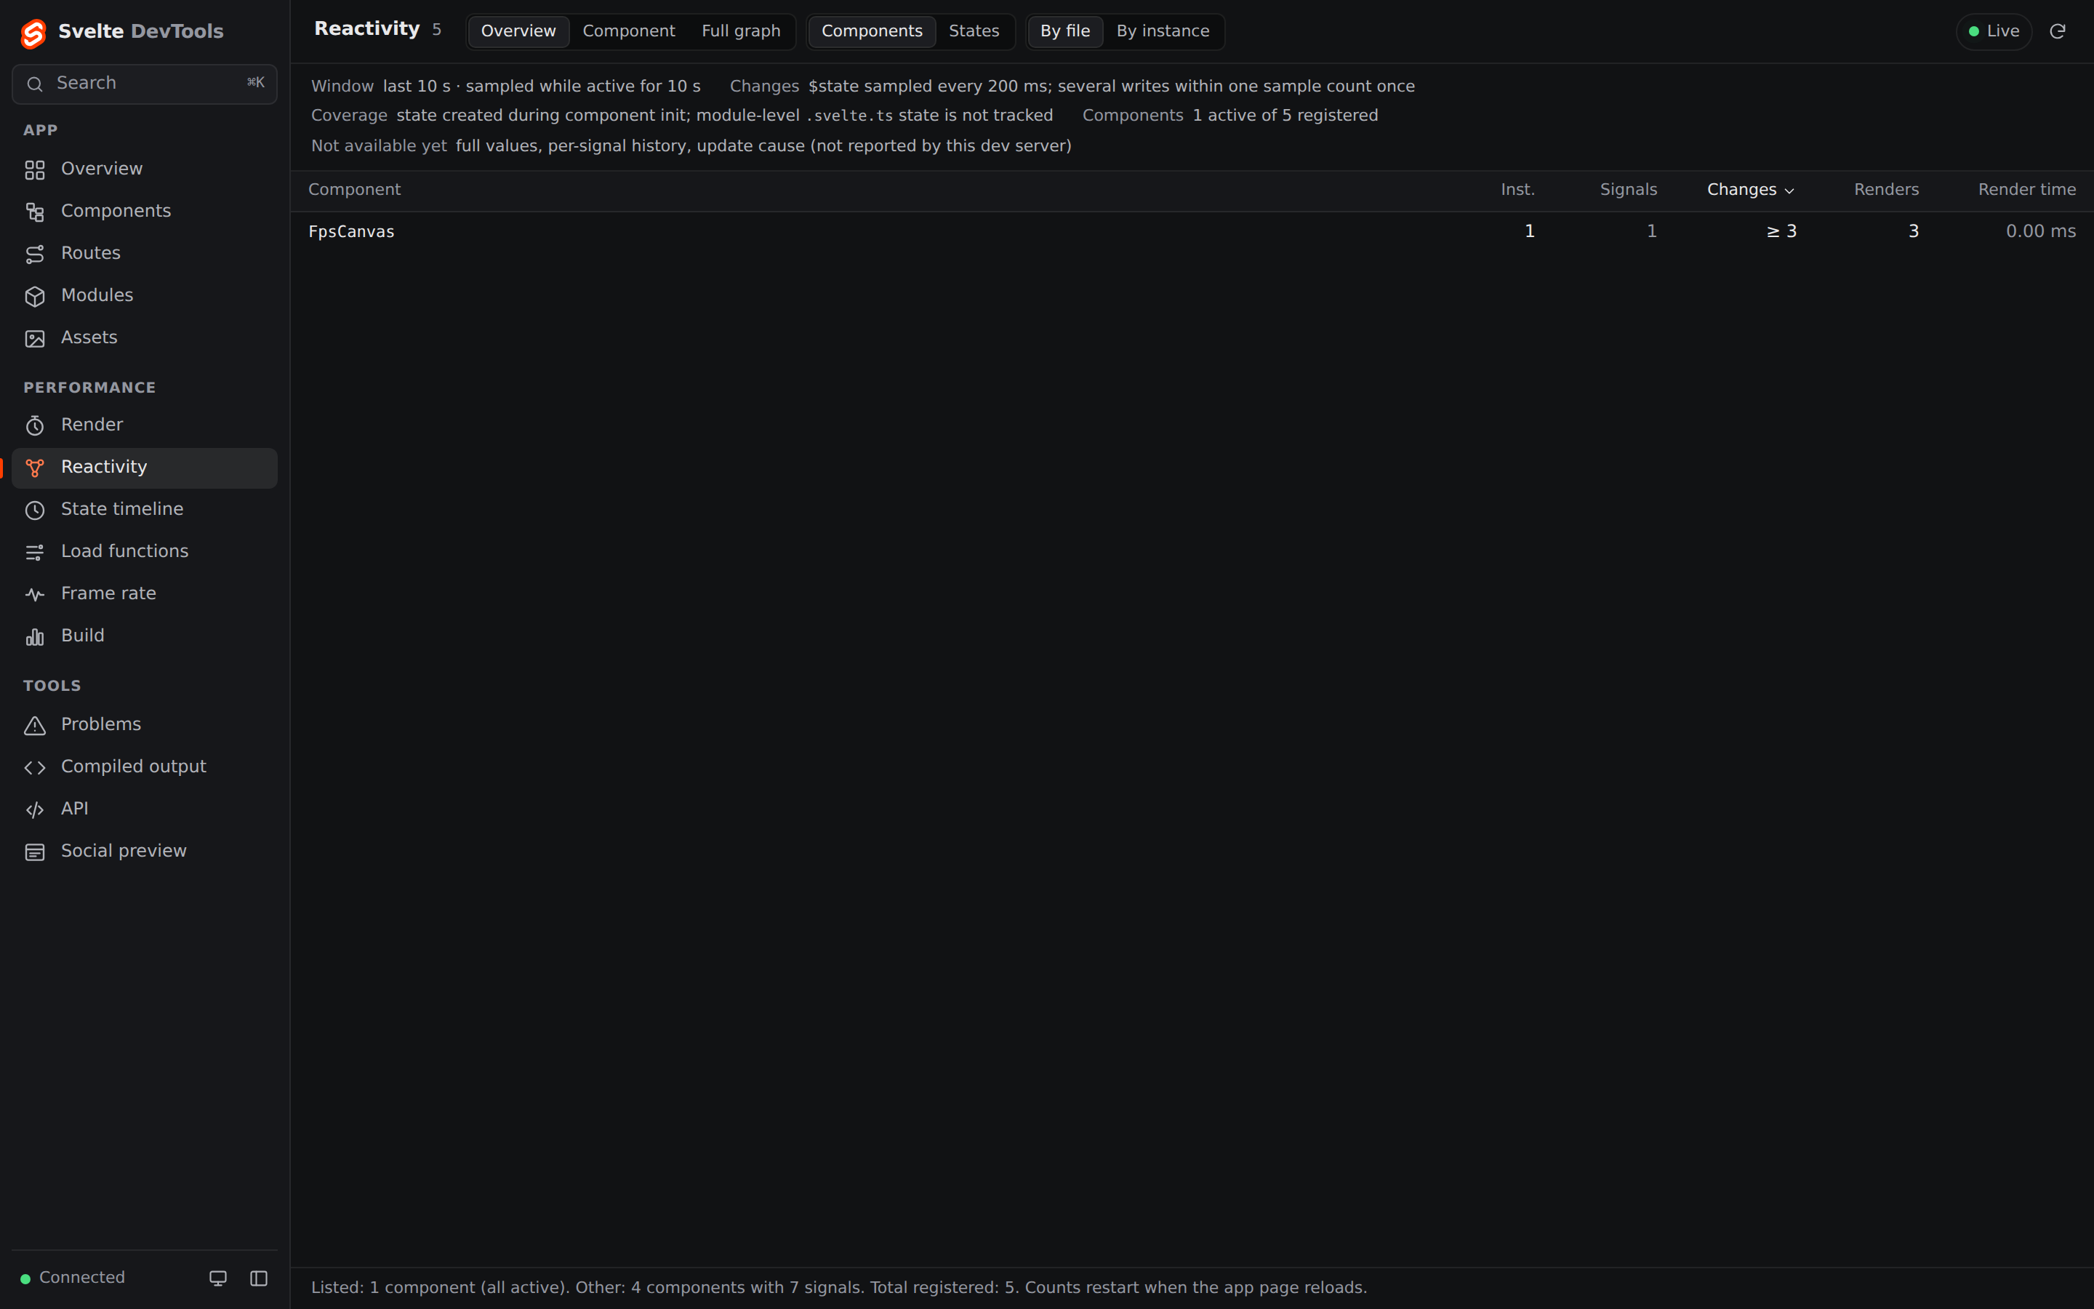Open Reactivity in the sidebar

coord(145,468)
